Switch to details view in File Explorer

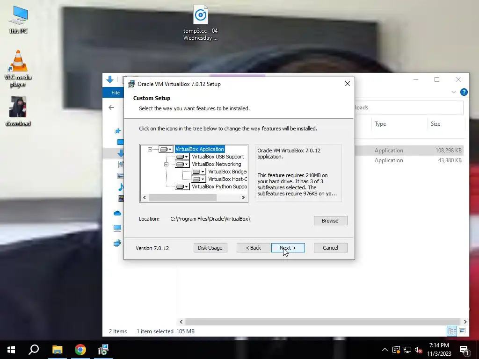pyautogui.click(x=452, y=331)
